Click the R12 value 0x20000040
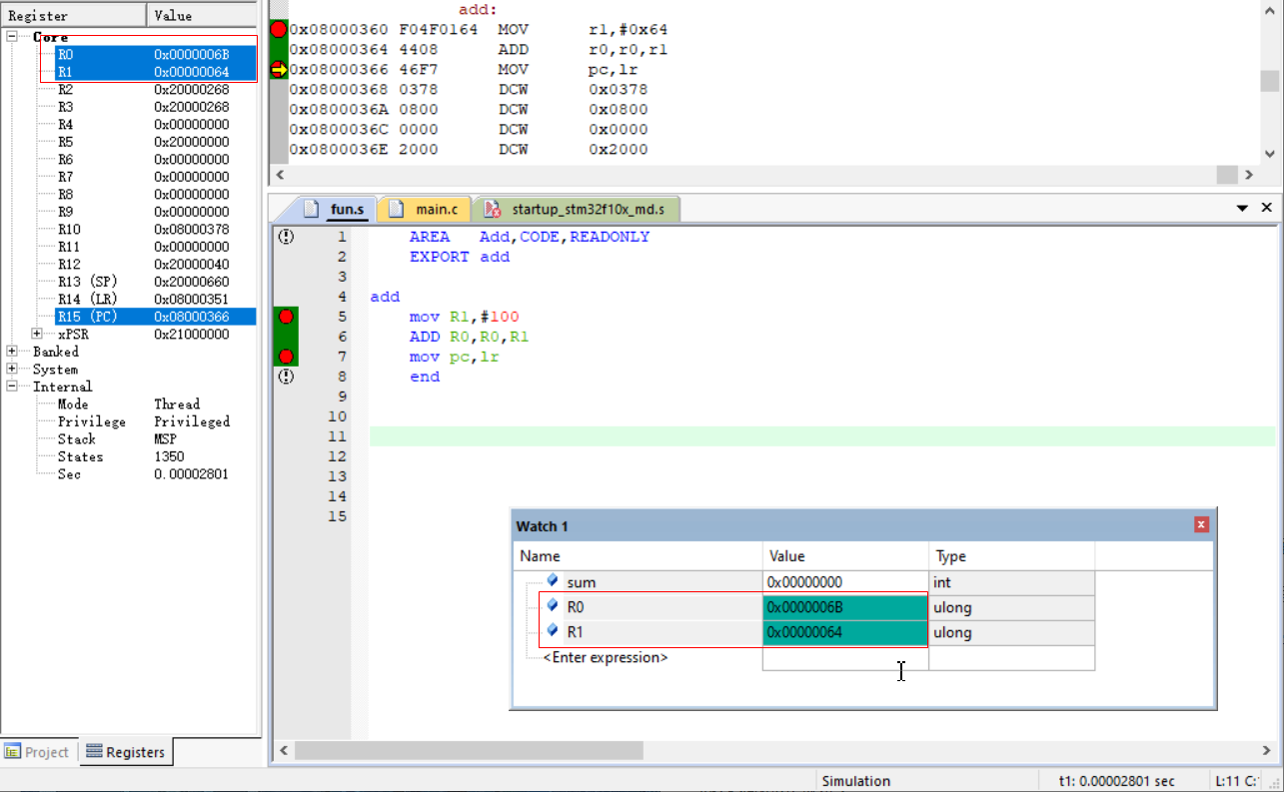Screen dimensions: 1284x792 pos(191,264)
